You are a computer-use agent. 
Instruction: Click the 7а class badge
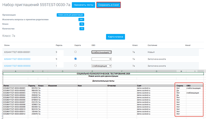tap(82, 24)
